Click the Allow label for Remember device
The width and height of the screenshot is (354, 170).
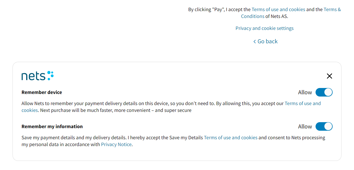[305, 92]
